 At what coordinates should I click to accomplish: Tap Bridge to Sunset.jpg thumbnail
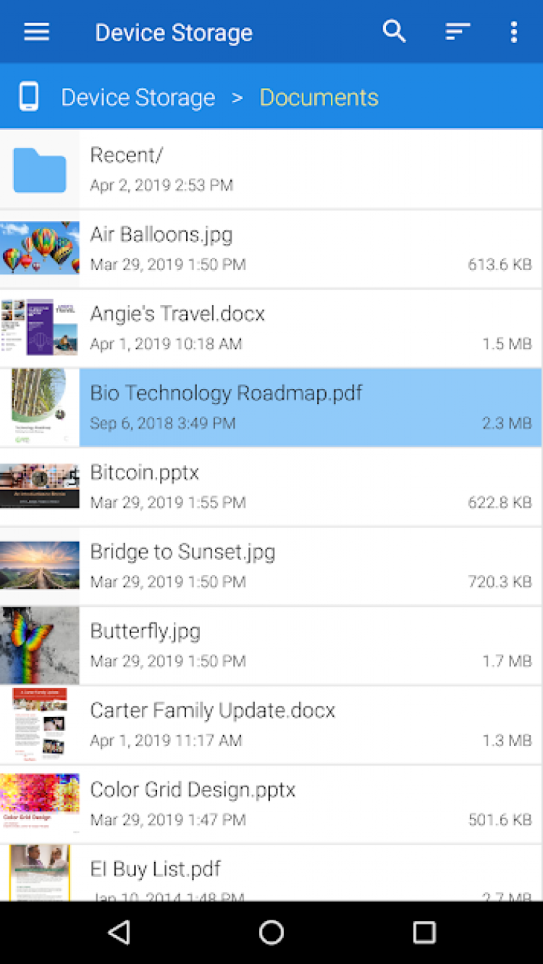point(39,566)
